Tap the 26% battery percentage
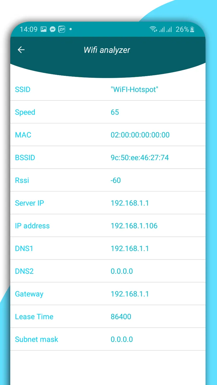The image size is (217, 385). pyautogui.click(x=182, y=29)
